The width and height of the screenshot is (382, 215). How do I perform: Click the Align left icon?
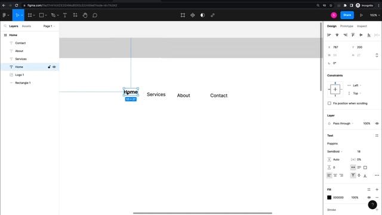(x=329, y=35)
